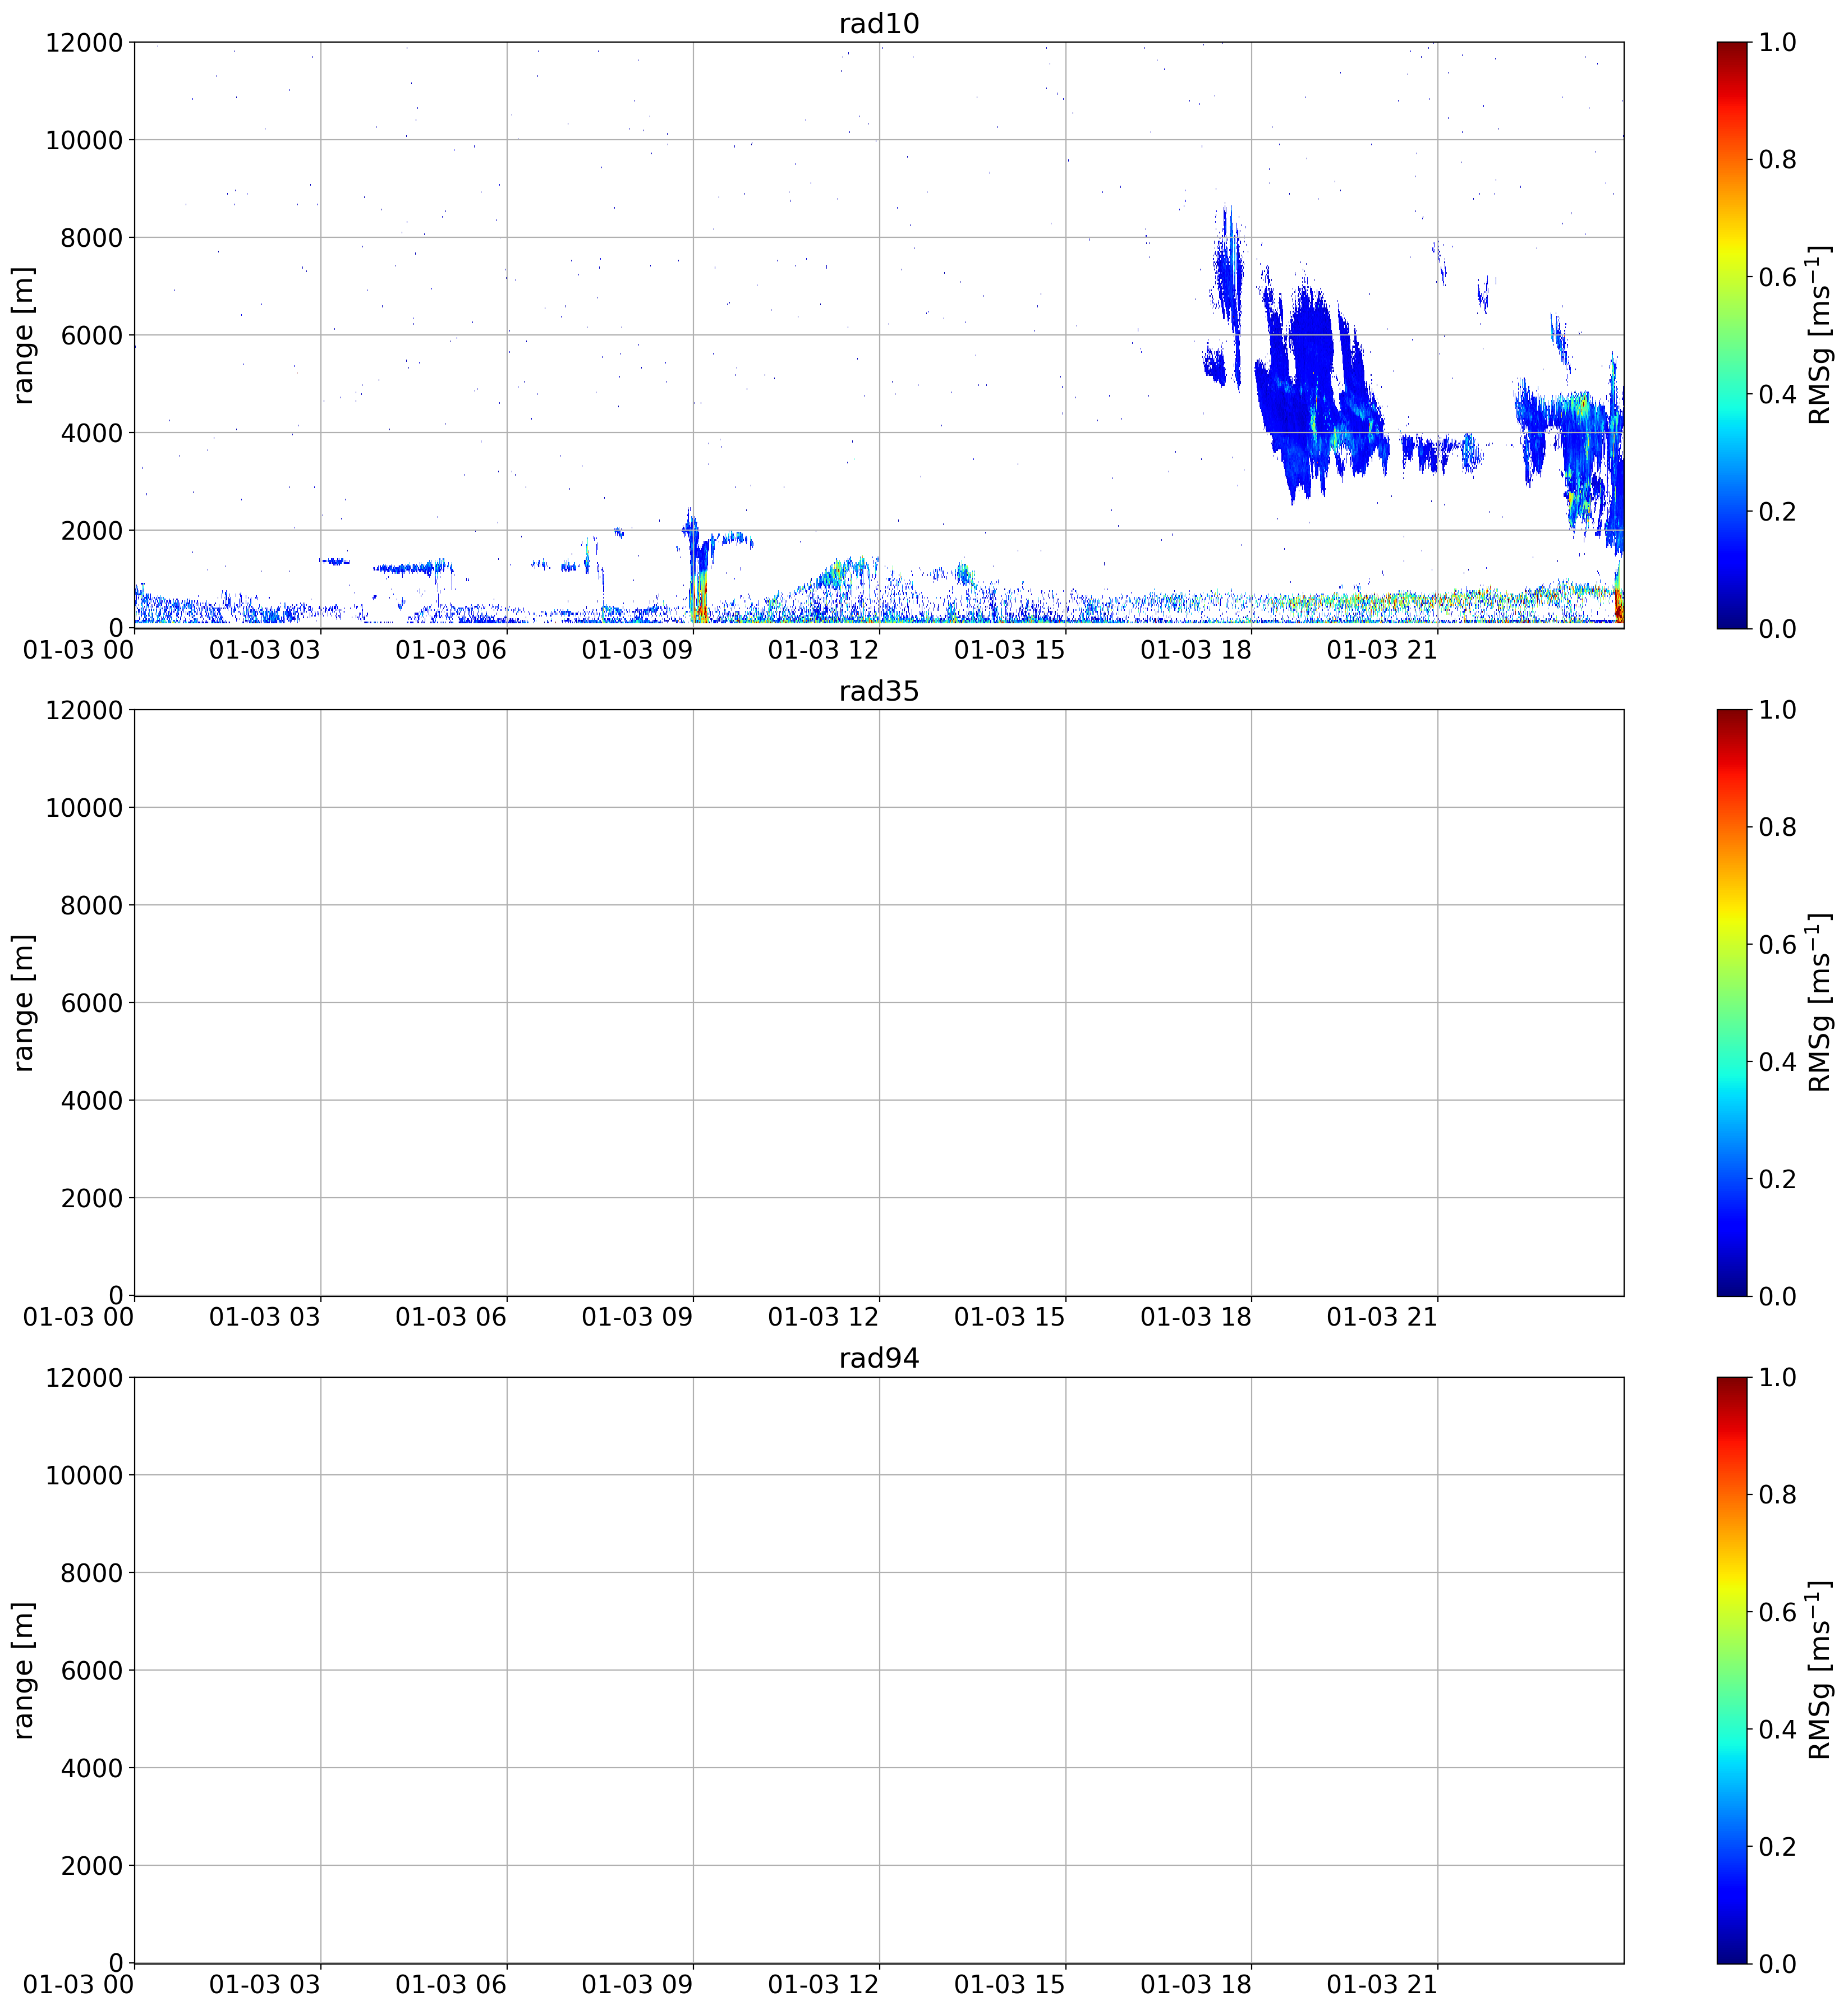Click the 0.2 tick on rad94 colorbar
The width and height of the screenshot is (1848, 2010).
click(1777, 1846)
